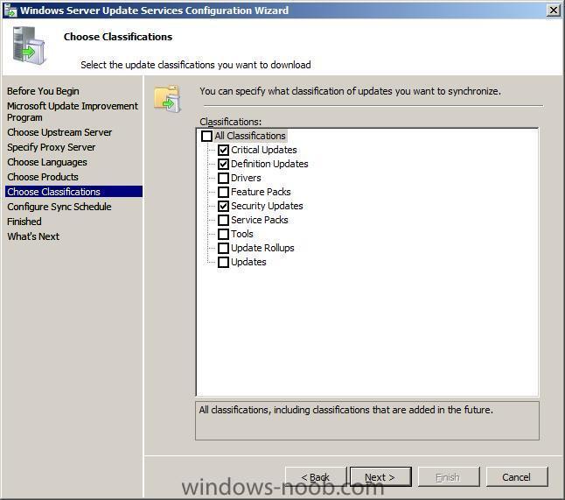Select the Definition Updates label
The width and height of the screenshot is (565, 500).
click(269, 164)
